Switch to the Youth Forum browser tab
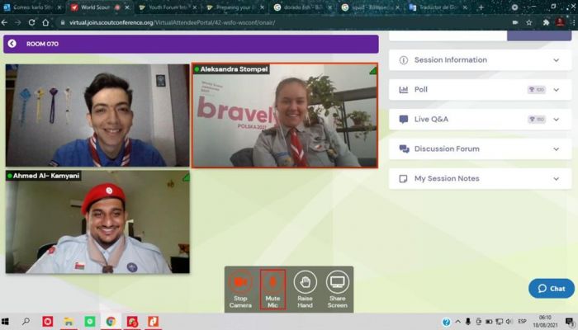578x330 pixels. click(168, 7)
